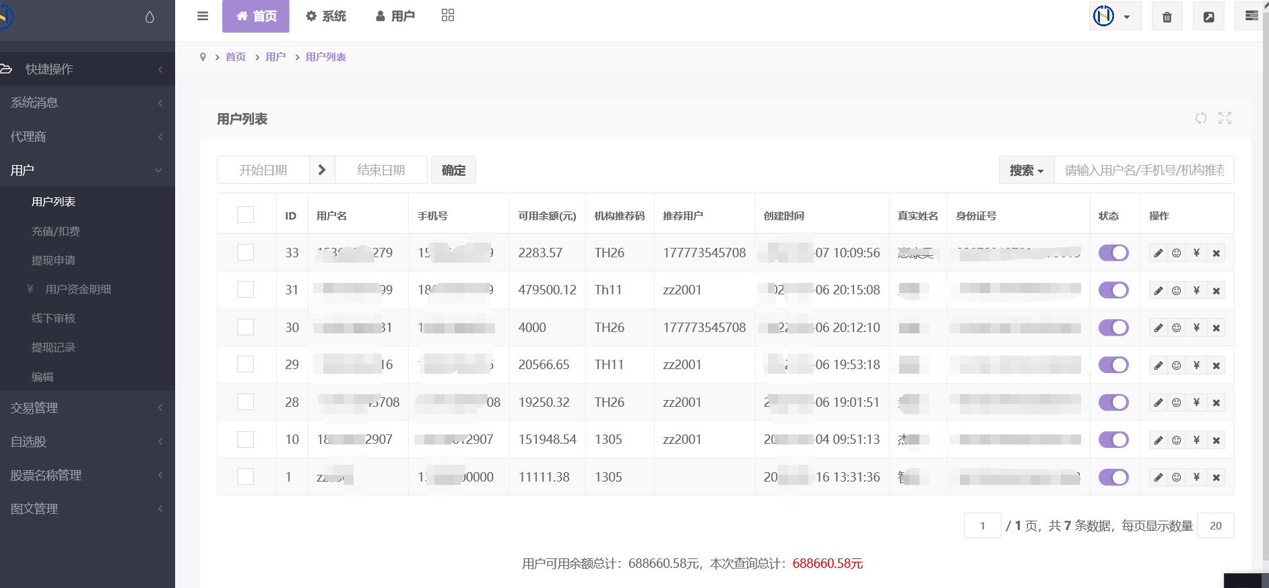Image resolution: width=1269 pixels, height=588 pixels.
Task: Edit user ID 29 with pencil icon
Action: pyautogui.click(x=1159, y=365)
